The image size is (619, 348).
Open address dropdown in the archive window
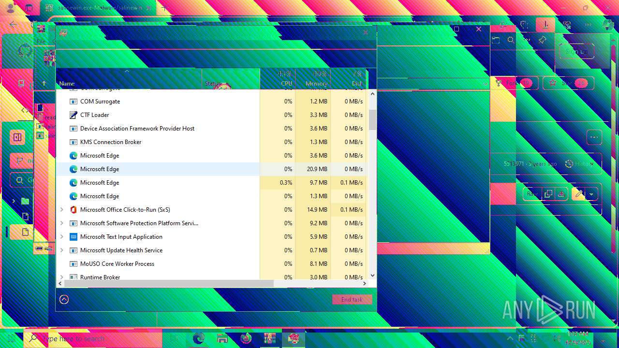485,84
